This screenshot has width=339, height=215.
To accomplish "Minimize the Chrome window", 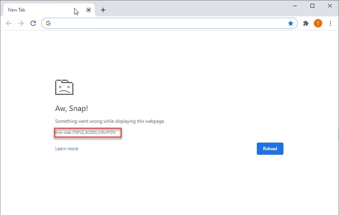I will coord(295,6).
